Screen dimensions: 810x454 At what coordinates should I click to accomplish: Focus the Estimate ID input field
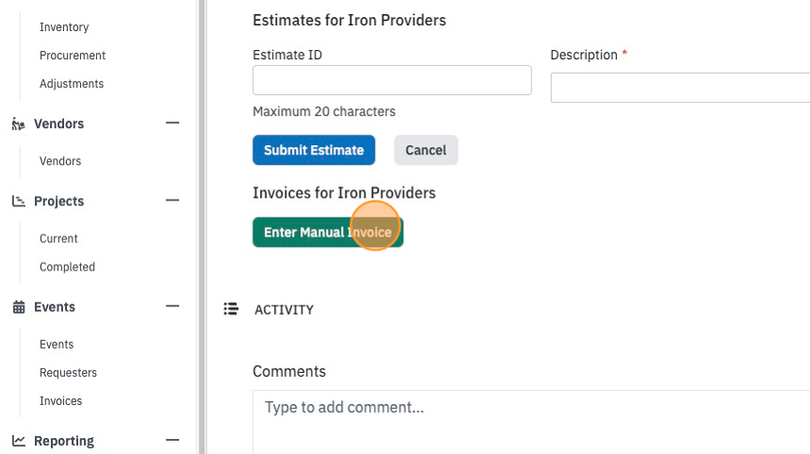(392, 80)
